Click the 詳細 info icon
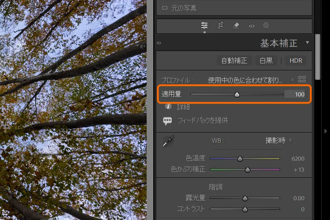330x220 pixels. [168, 107]
